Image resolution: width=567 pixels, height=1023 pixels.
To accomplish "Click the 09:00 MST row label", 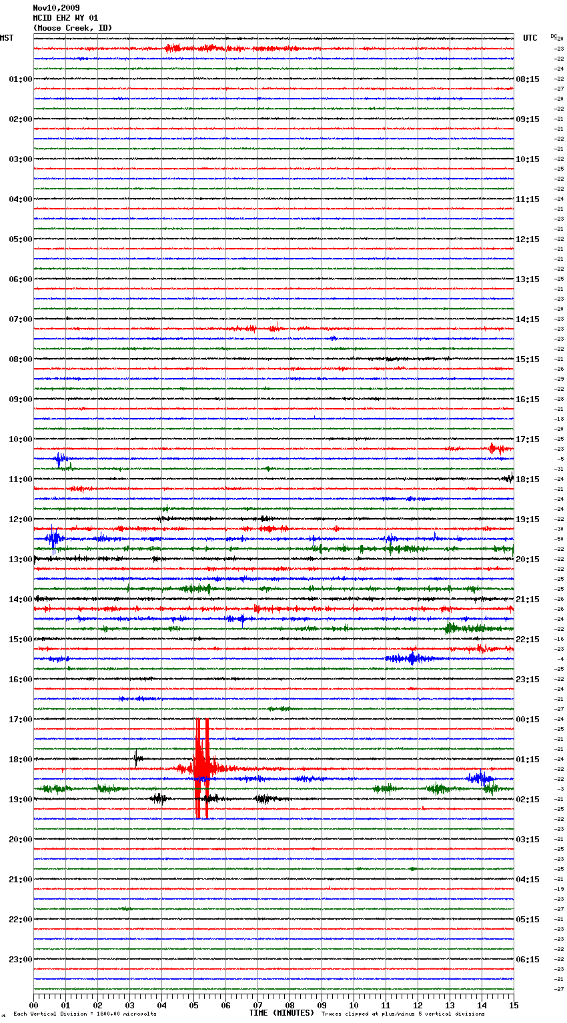I will [20, 399].
